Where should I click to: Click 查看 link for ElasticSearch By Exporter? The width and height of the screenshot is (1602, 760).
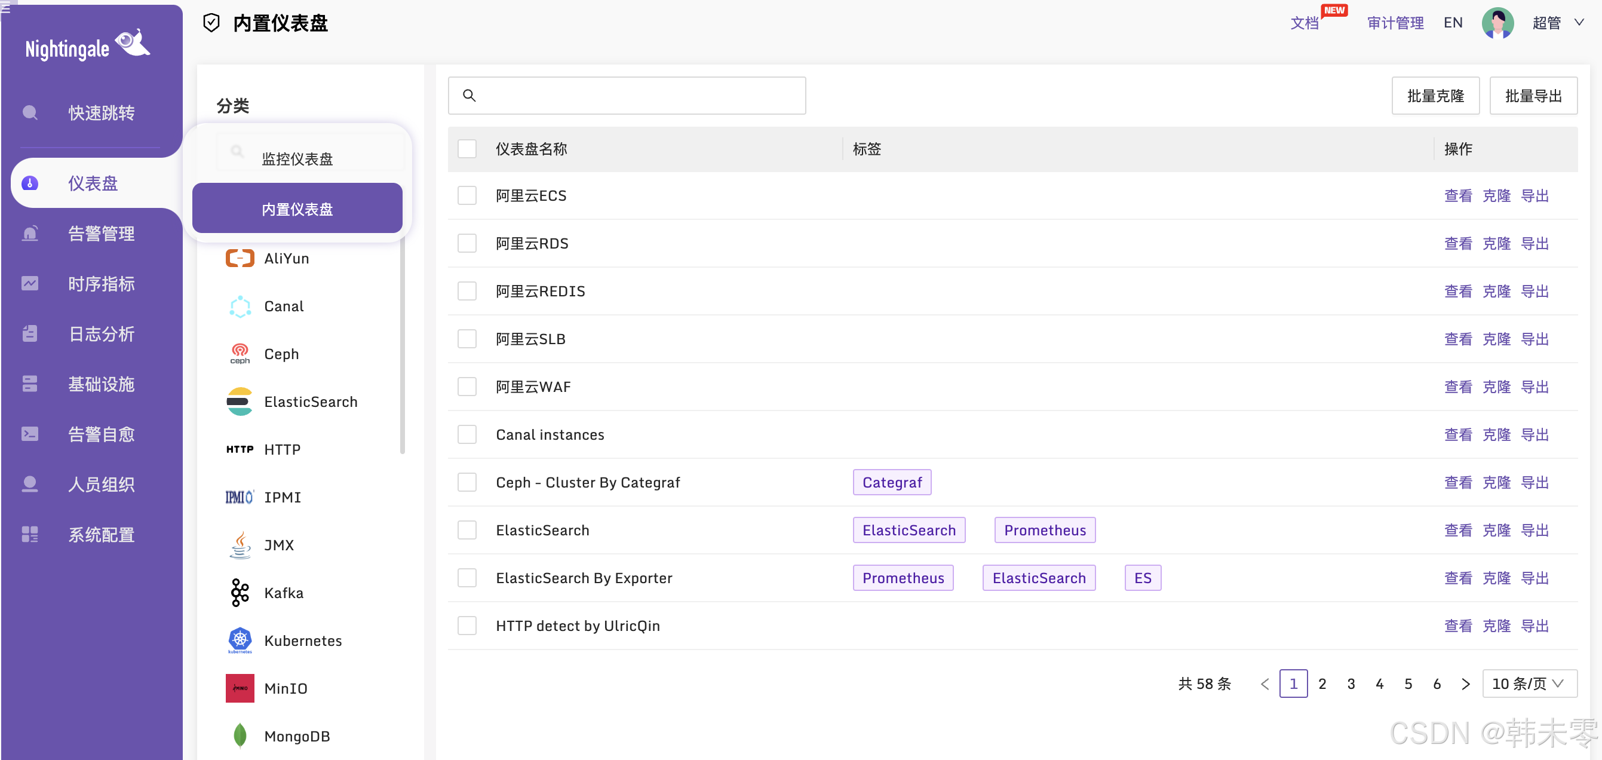(x=1457, y=578)
